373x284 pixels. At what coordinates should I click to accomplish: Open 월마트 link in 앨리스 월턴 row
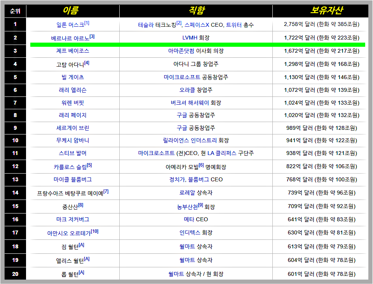187,260
